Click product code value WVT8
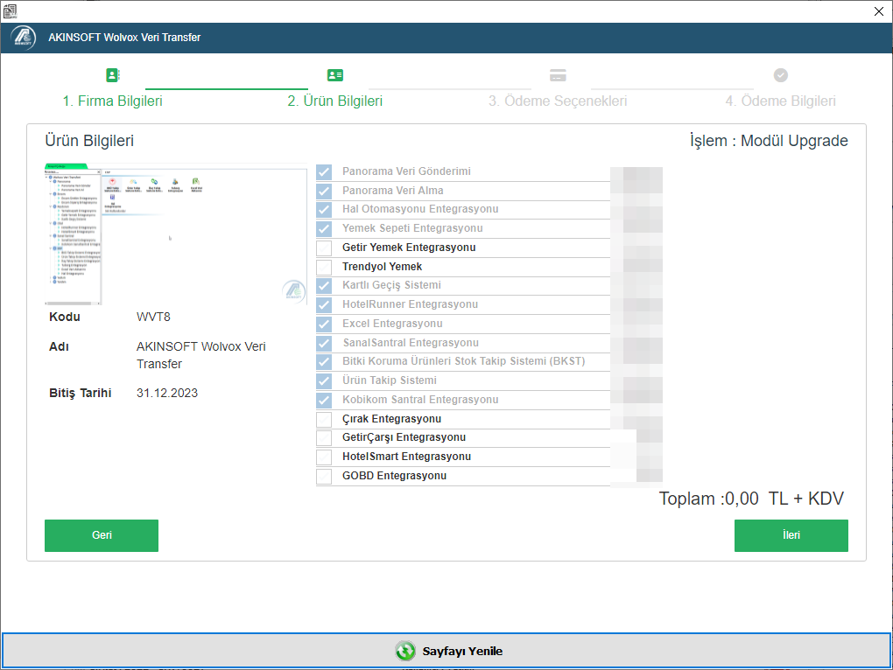The height and width of the screenshot is (670, 893). [153, 317]
